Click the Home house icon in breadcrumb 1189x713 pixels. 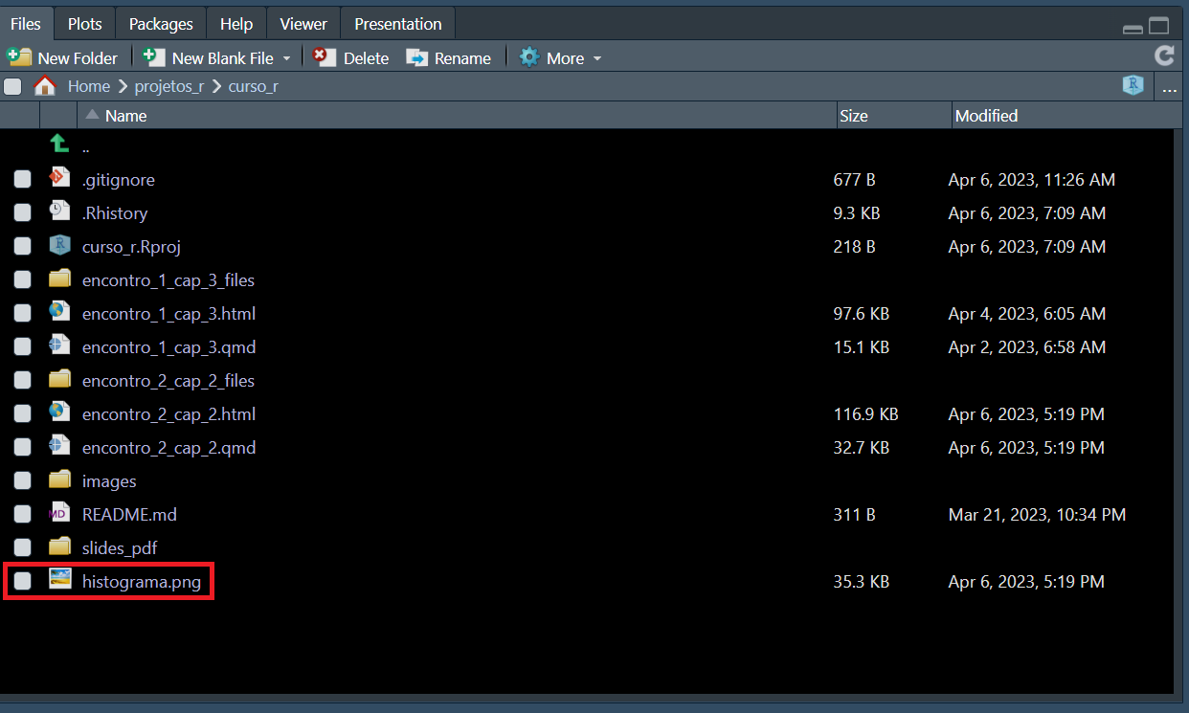coord(44,86)
